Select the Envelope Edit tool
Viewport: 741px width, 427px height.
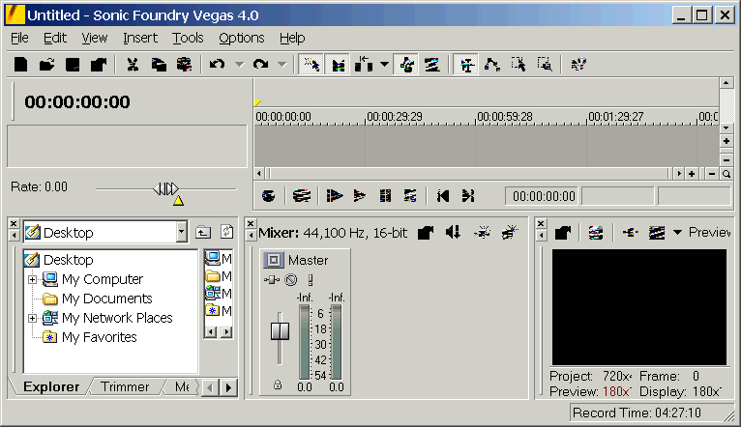(492, 64)
